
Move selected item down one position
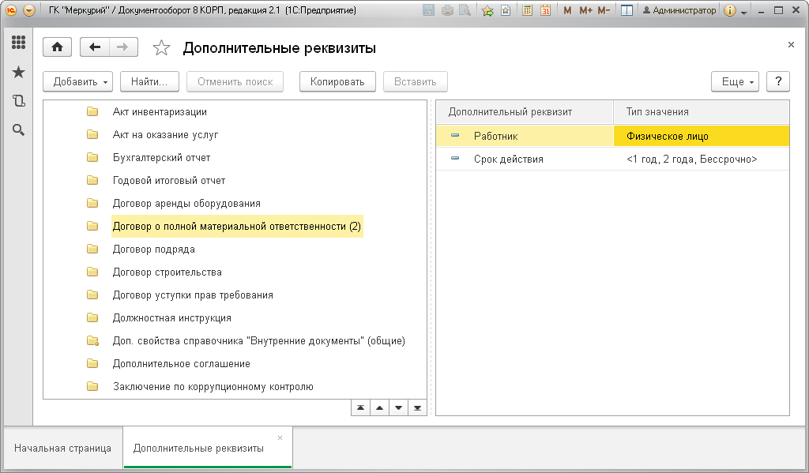click(x=398, y=408)
